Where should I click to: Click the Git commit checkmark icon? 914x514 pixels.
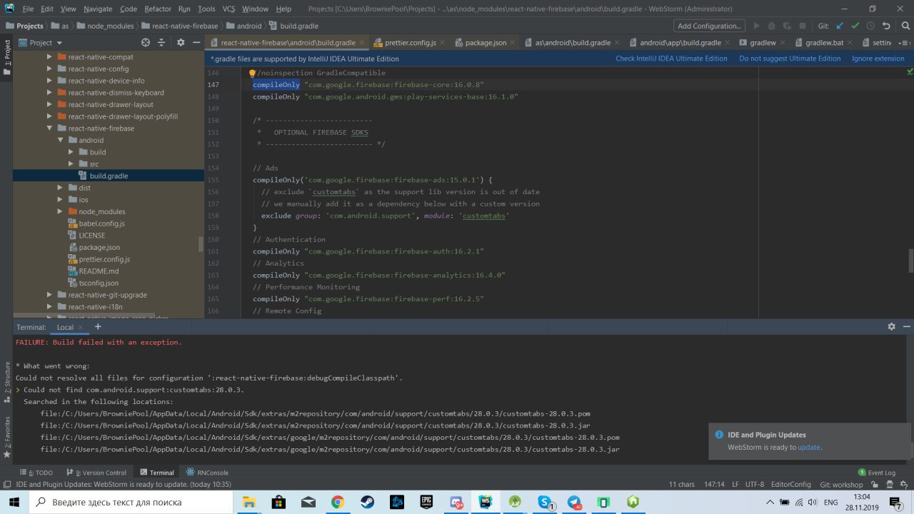(x=855, y=26)
